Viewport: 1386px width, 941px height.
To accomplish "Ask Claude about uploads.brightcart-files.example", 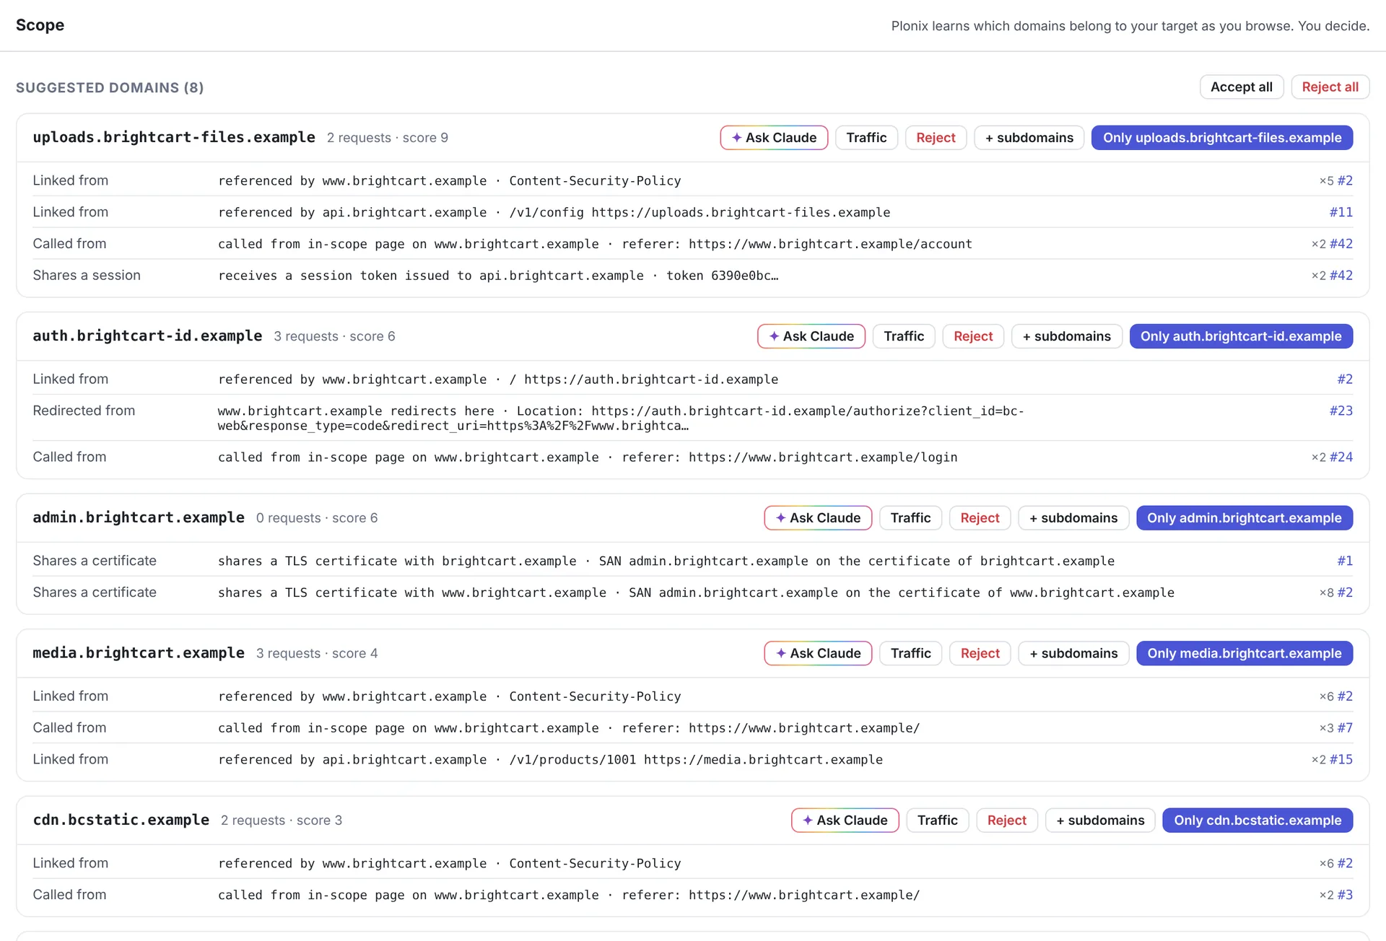I will tap(774, 137).
